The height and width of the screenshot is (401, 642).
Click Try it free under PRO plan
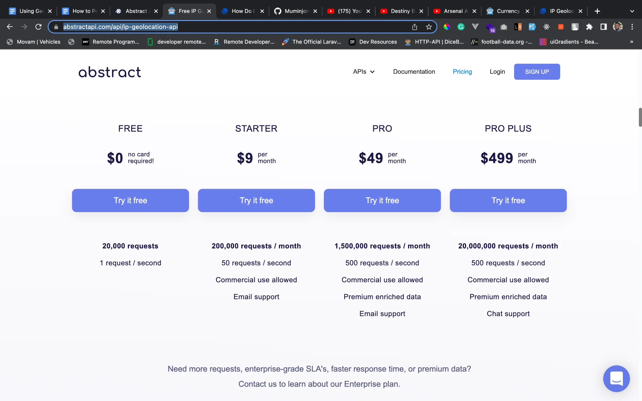tap(382, 200)
